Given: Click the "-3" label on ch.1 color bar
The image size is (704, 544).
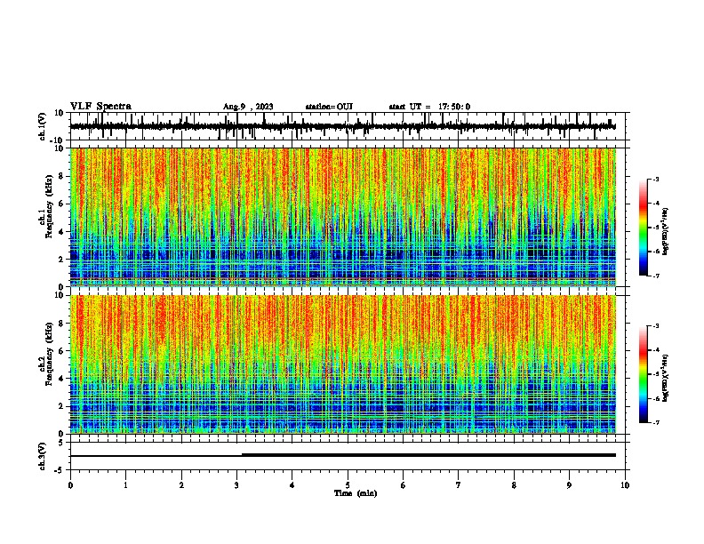Looking at the screenshot, I should click(x=656, y=179).
